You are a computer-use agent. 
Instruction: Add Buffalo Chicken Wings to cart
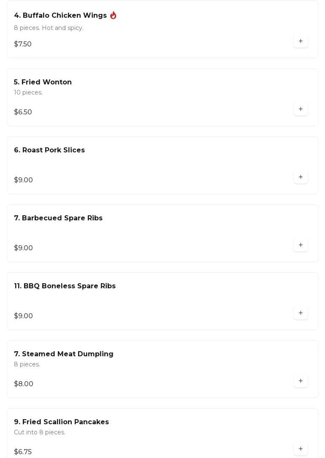pos(301,41)
